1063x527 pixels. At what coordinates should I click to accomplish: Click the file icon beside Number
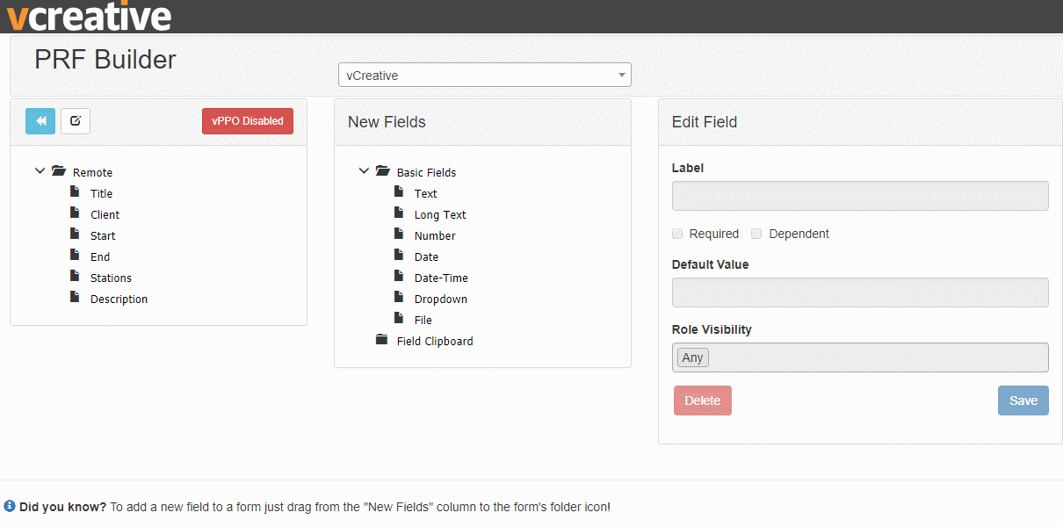(x=399, y=235)
